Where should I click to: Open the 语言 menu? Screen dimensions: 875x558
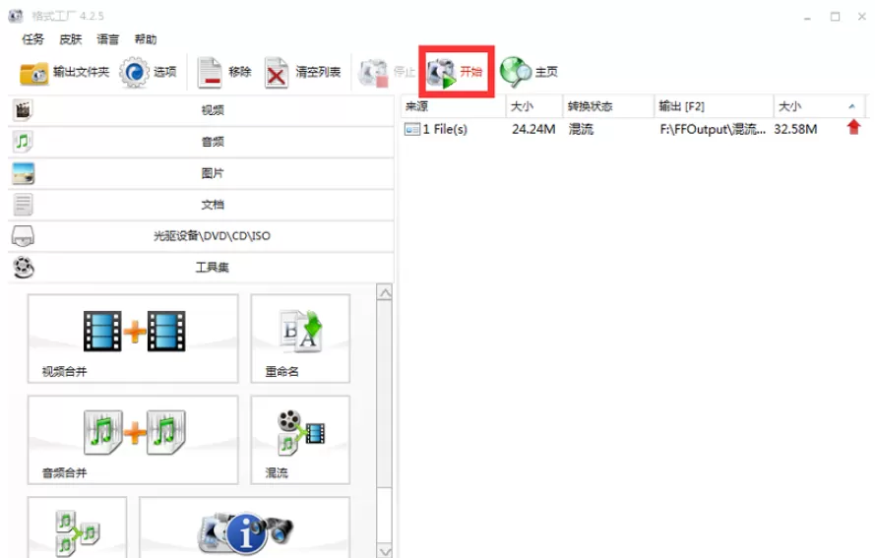coord(107,39)
